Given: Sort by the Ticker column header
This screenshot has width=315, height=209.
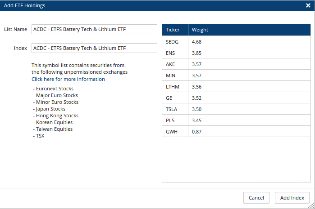Looking at the screenshot, I should pos(175,30).
